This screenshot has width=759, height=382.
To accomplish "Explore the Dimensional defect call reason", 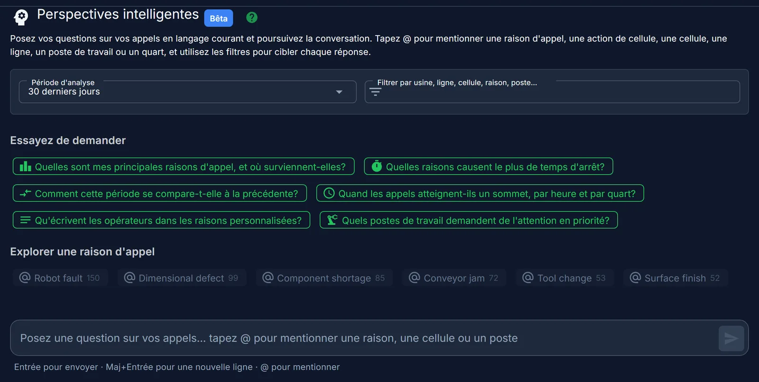I will [182, 278].
